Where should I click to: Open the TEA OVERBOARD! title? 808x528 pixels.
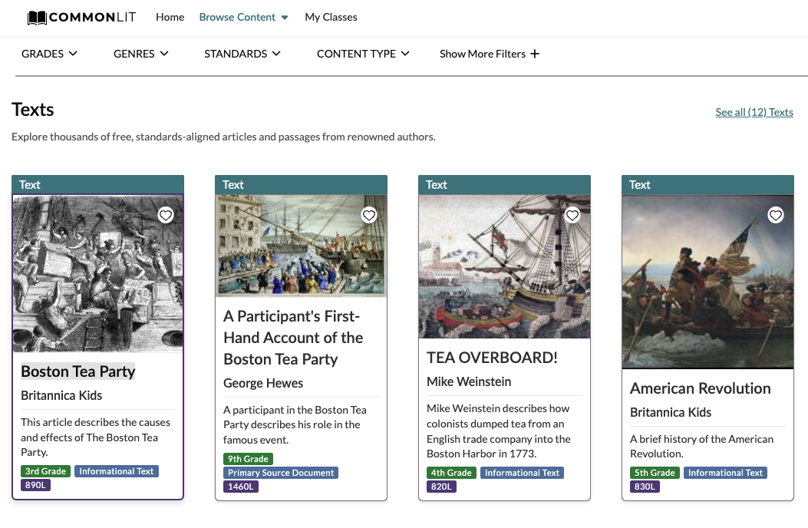492,358
